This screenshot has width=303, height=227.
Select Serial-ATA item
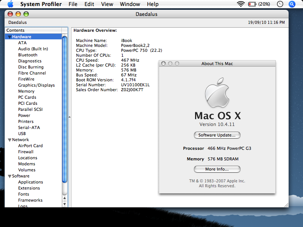(29, 127)
